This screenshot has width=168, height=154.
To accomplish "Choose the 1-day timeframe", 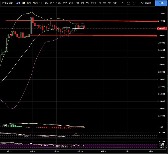I will point(99,3).
